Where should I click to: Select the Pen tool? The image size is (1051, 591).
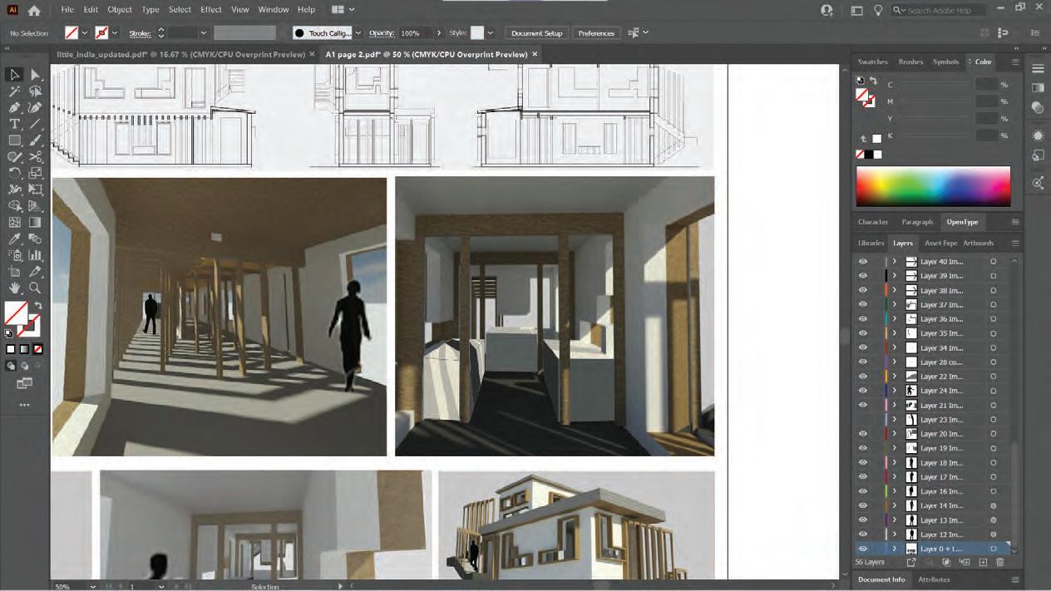[x=14, y=108]
